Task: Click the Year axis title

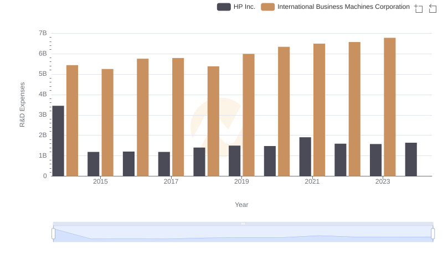Action: click(241, 205)
